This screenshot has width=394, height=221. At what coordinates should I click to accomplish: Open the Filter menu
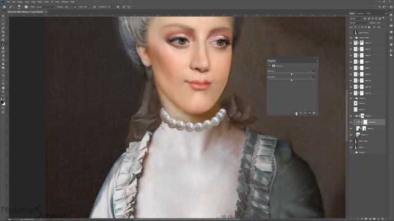click(x=47, y=2)
